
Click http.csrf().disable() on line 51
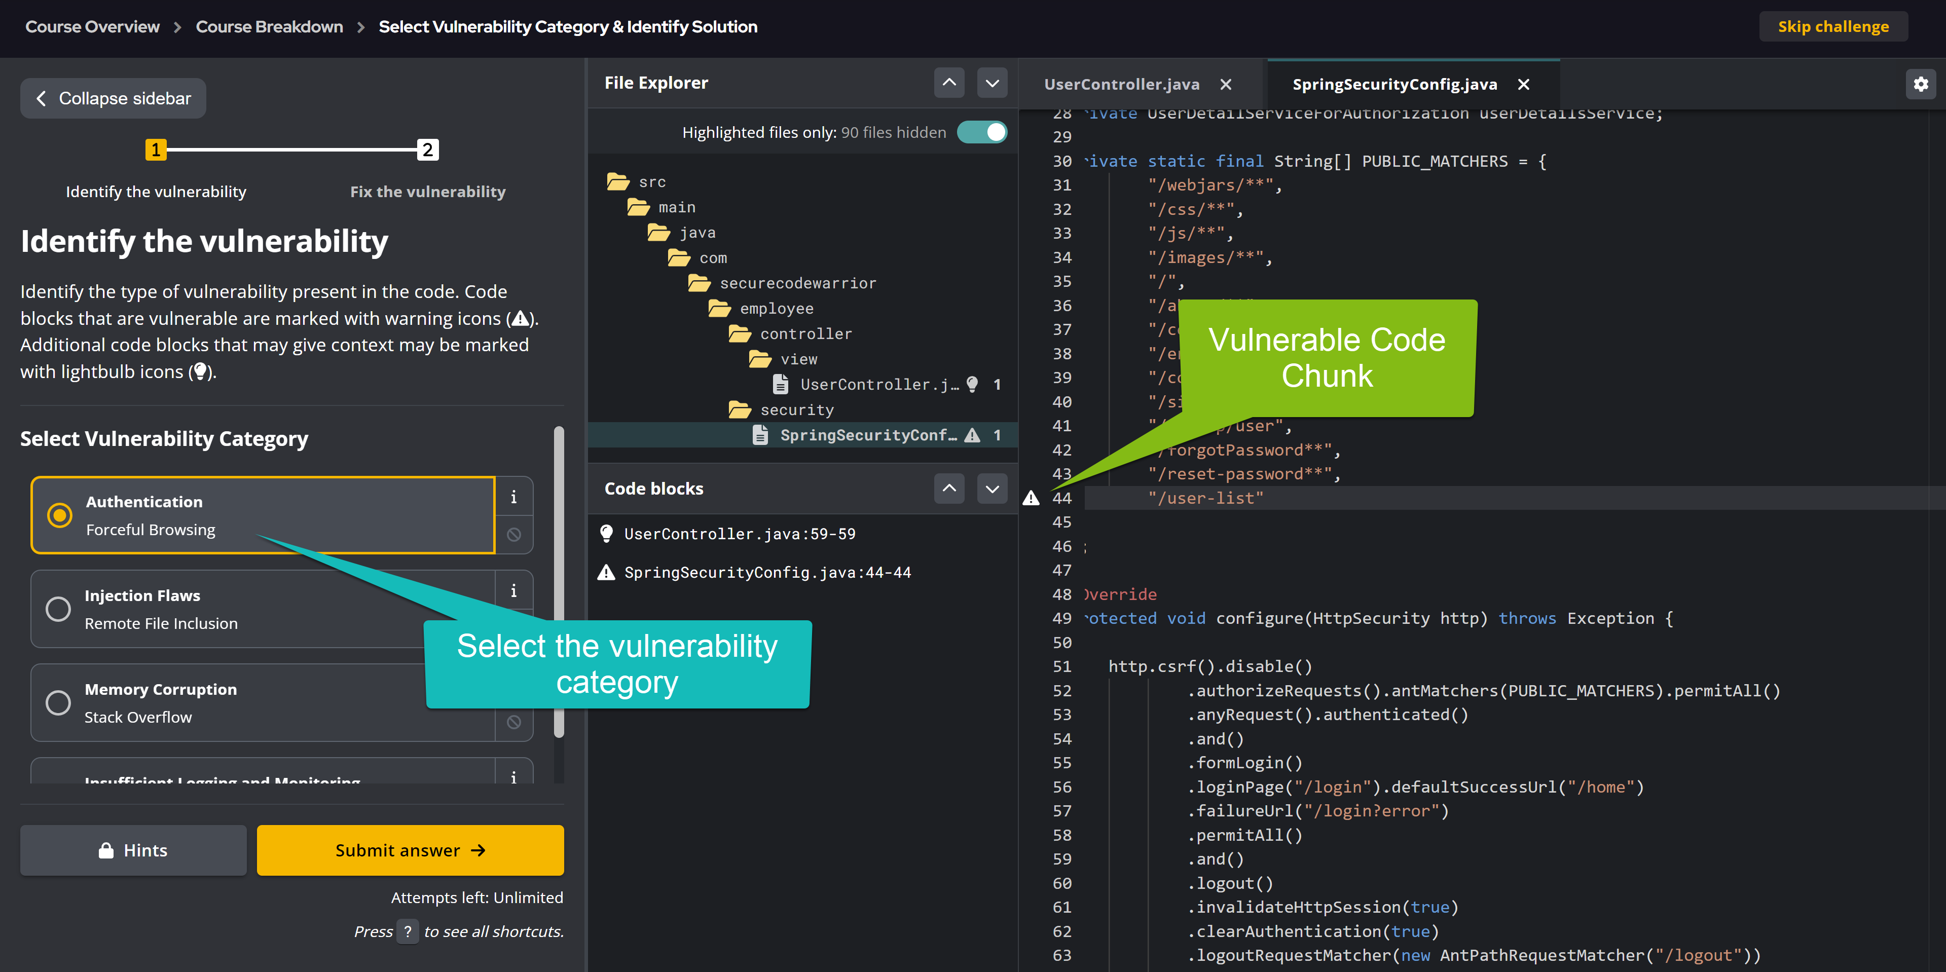tap(1210, 666)
